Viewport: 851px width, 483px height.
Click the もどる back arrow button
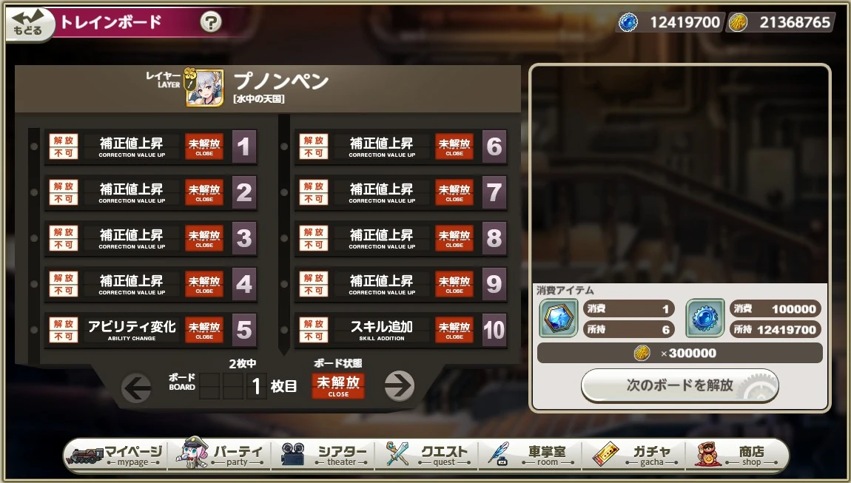[x=30, y=24]
